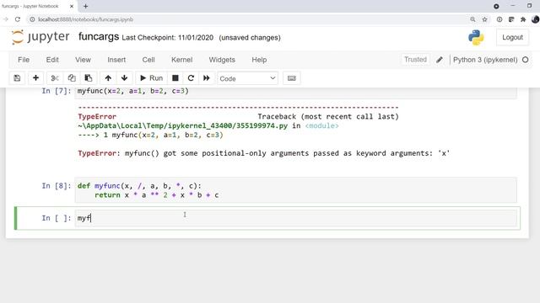Open the Widgets menu
Viewport: 540px width, 303px height.
point(222,60)
